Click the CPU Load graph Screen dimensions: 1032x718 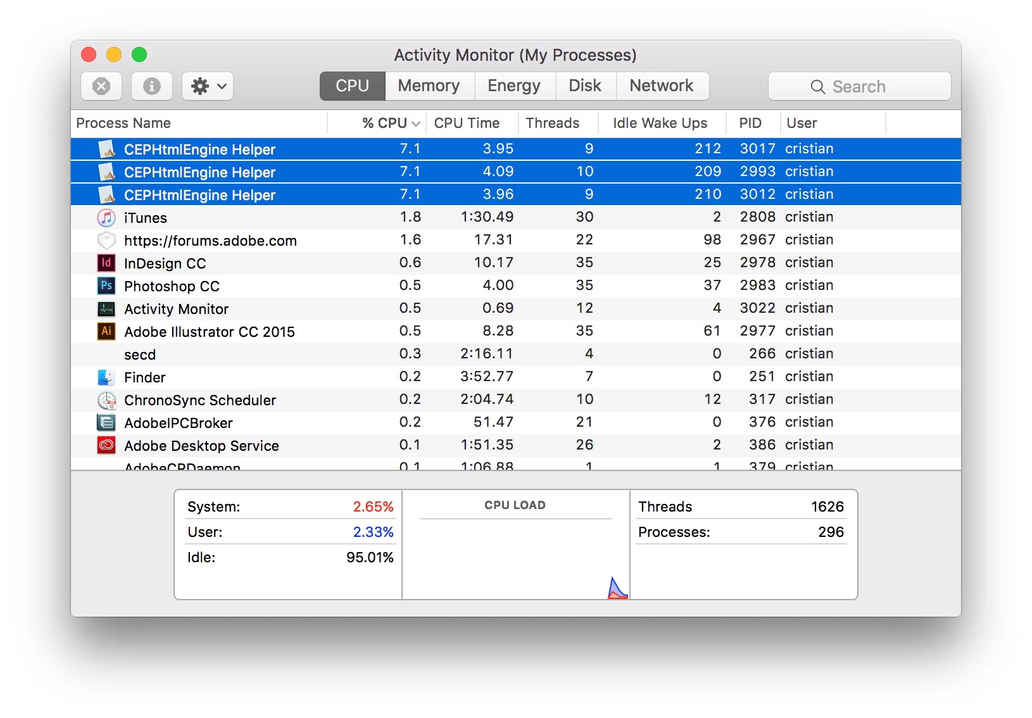point(516,560)
